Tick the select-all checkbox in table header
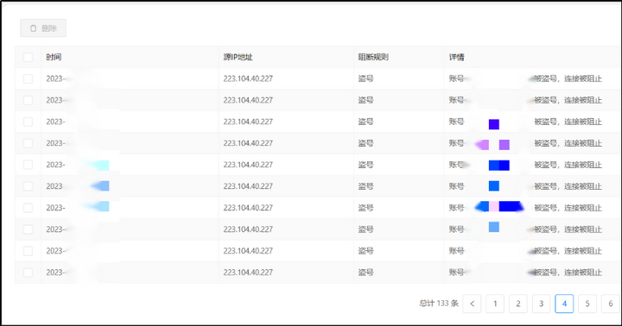This screenshot has height=326, width=622. 28,57
